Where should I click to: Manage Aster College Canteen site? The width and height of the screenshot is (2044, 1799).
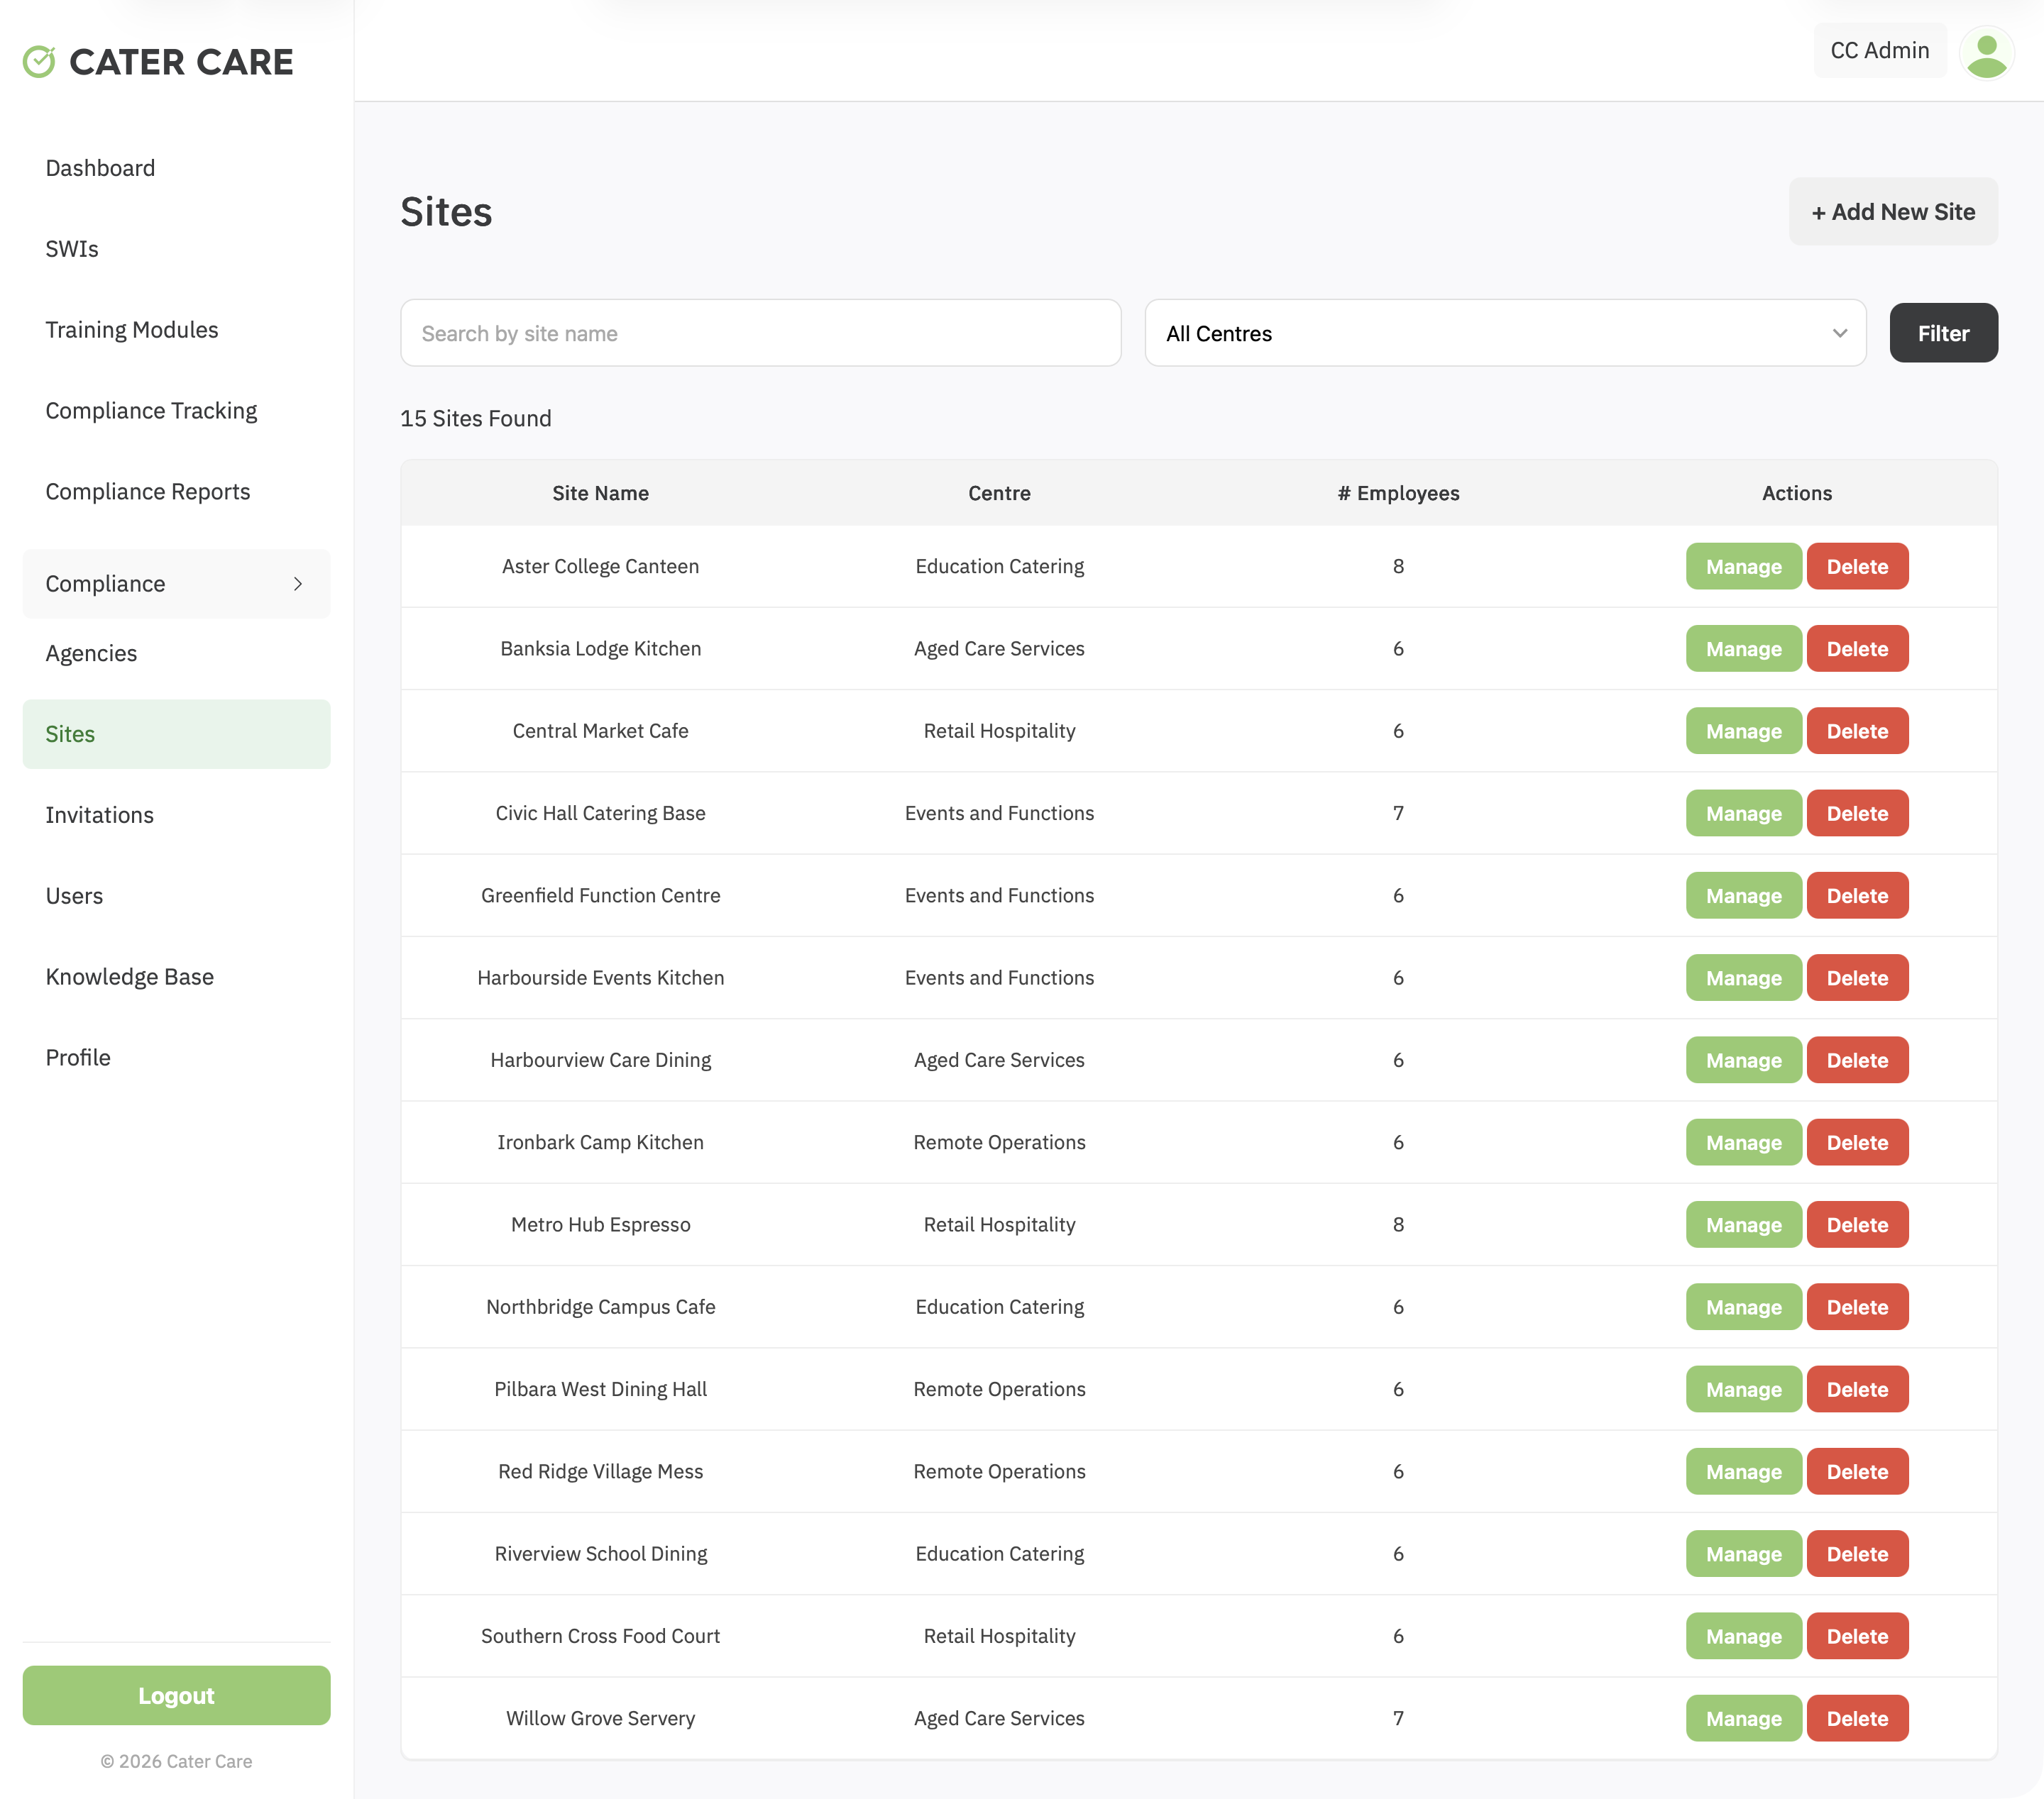pyautogui.click(x=1743, y=567)
